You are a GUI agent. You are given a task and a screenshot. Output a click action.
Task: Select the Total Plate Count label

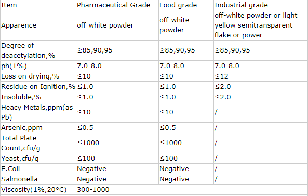[x=21, y=143]
